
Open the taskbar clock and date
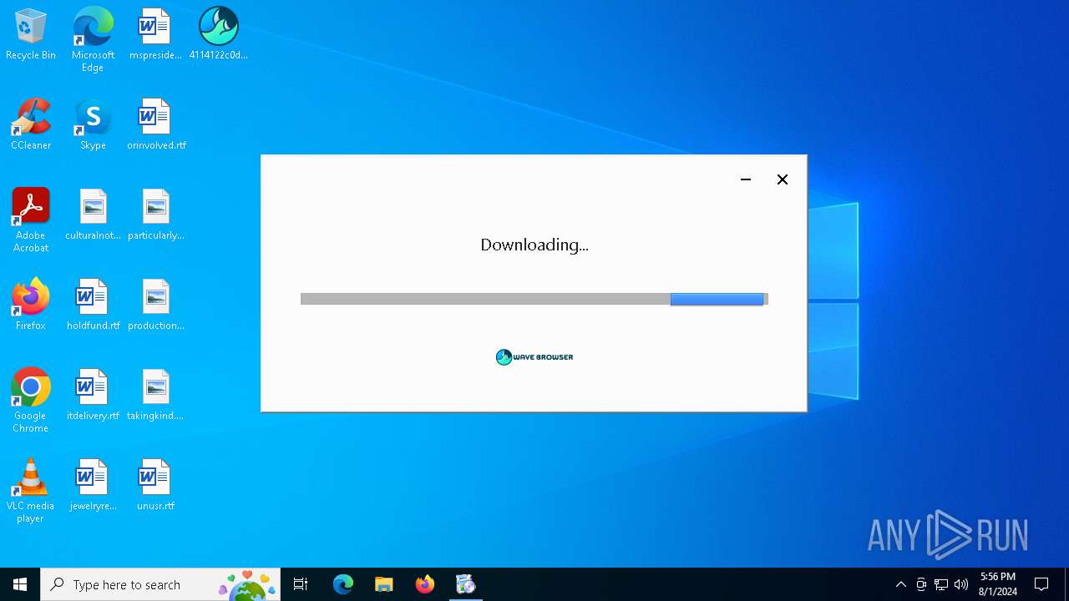998,584
